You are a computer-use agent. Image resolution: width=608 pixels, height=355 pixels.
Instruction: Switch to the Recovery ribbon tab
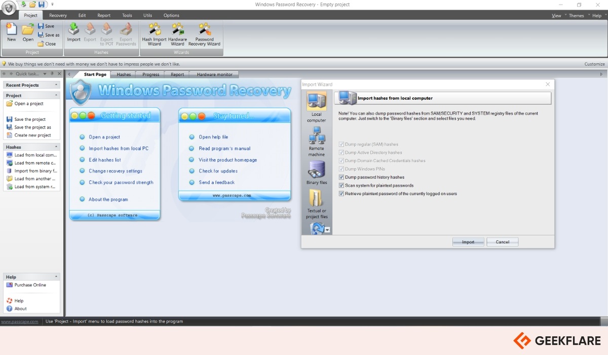[58, 15]
